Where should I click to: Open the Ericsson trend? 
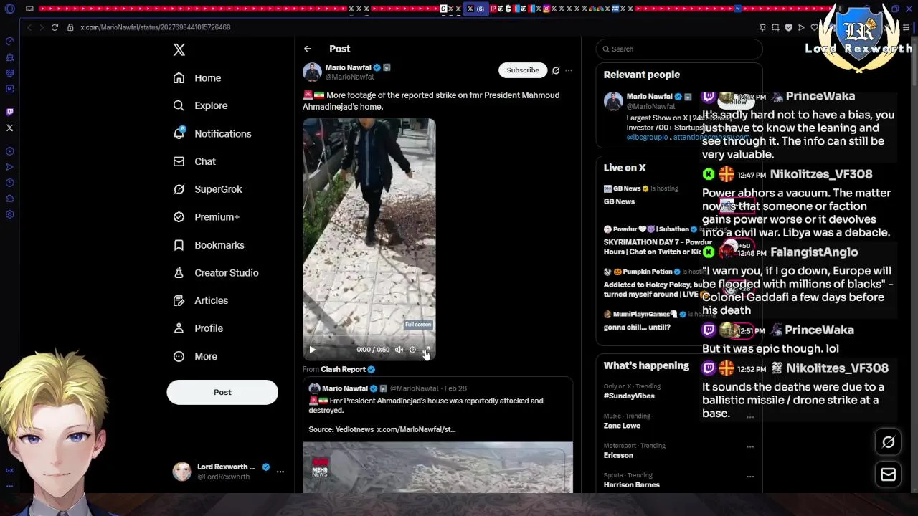point(618,455)
